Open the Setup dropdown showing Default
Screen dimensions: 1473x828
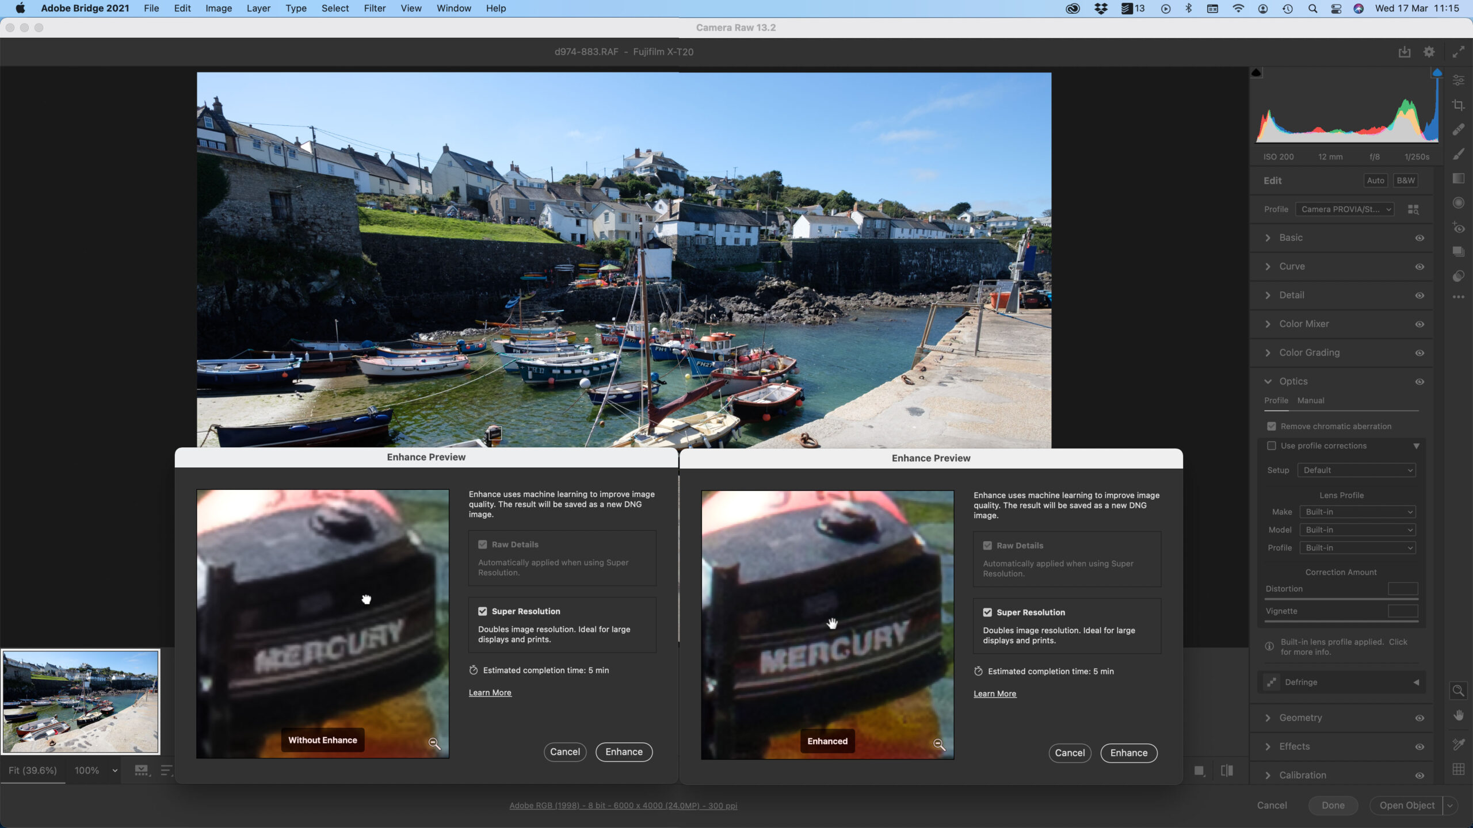pyautogui.click(x=1356, y=470)
